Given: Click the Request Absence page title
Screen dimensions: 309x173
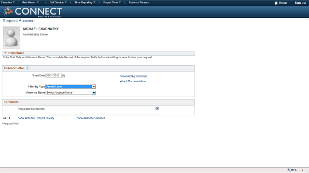Looking at the screenshot, I should (18, 21).
